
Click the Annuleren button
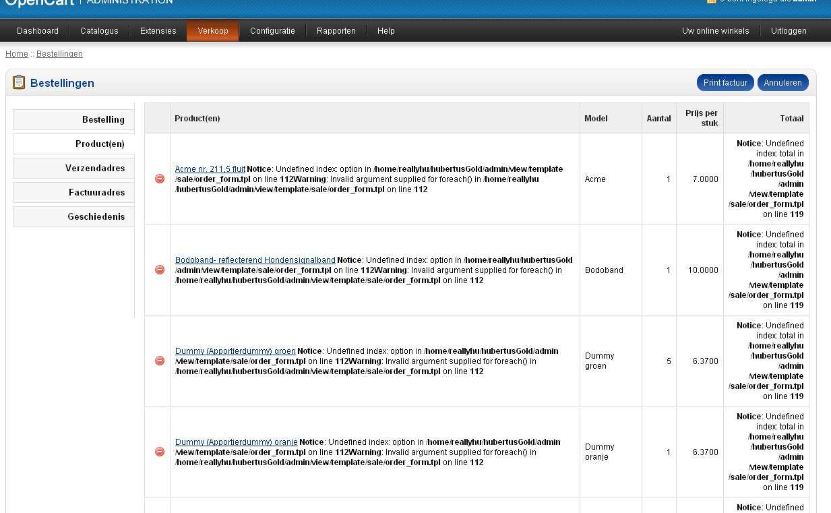[x=784, y=83]
